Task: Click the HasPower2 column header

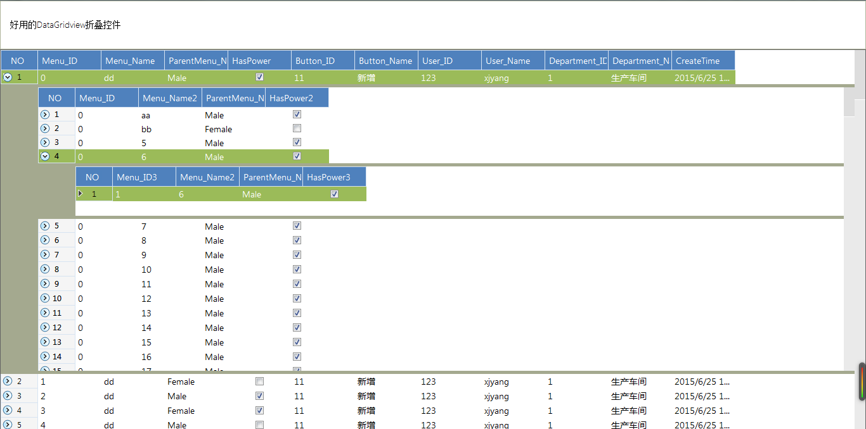Action: [297, 97]
